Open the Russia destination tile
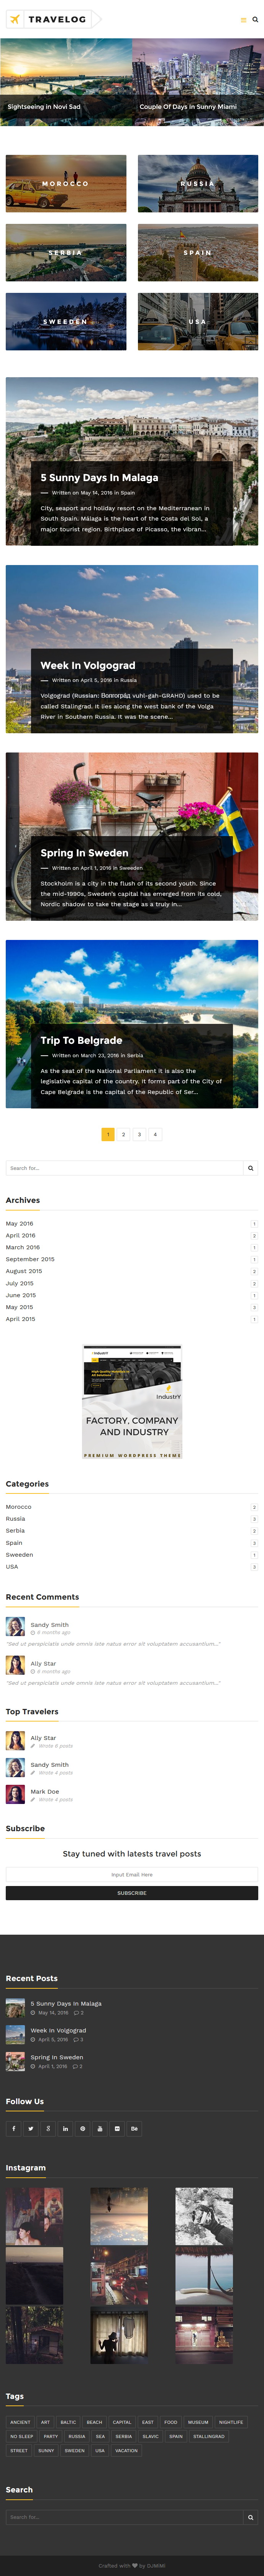Viewport: 264px width, 2576px height. point(198,184)
